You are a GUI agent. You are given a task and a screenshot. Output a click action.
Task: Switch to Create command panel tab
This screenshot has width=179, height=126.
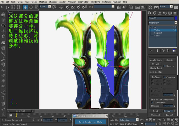coord(150,13)
